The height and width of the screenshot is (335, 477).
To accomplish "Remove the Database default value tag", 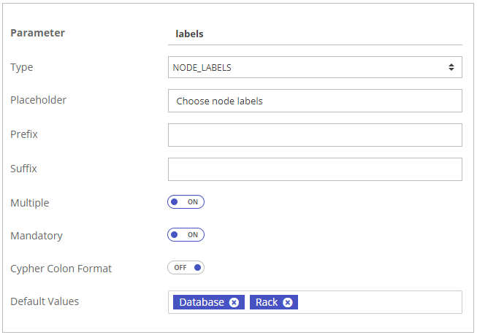I will 234,302.
